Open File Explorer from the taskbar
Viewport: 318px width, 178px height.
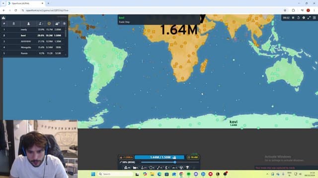tap(152, 174)
